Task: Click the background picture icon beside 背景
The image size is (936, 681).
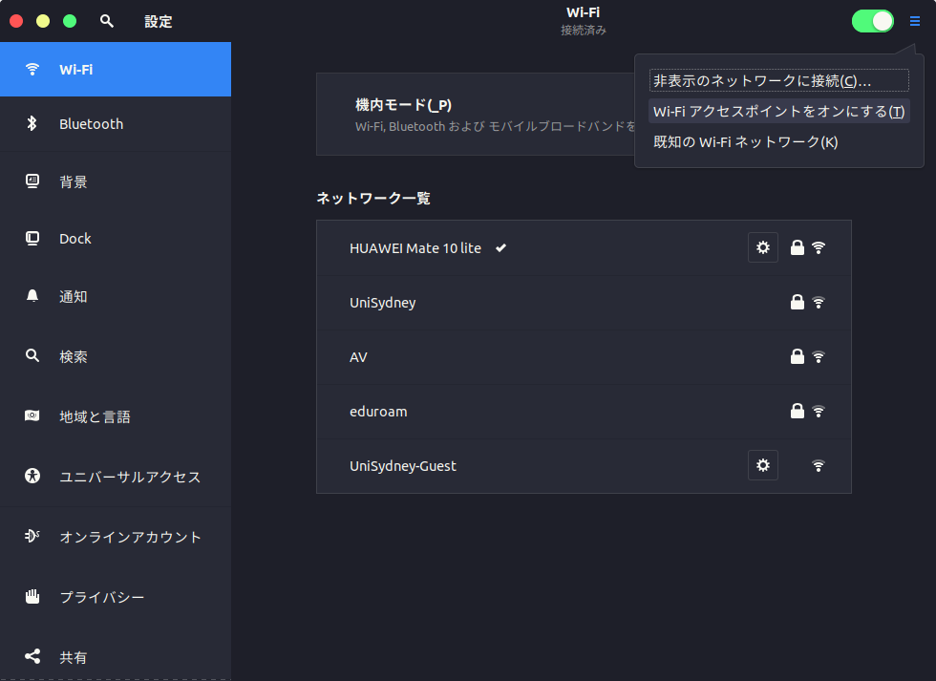Action: (32, 181)
